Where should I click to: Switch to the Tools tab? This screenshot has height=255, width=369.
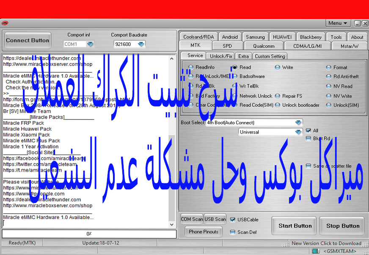point(336,37)
